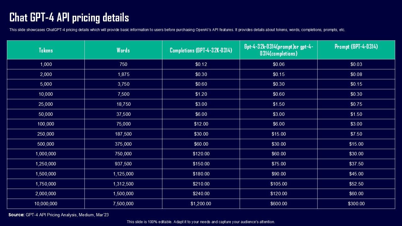Viewport: 402px width, 226px height.
Task: Select the 25,000 tokens cell
Action: point(46,104)
